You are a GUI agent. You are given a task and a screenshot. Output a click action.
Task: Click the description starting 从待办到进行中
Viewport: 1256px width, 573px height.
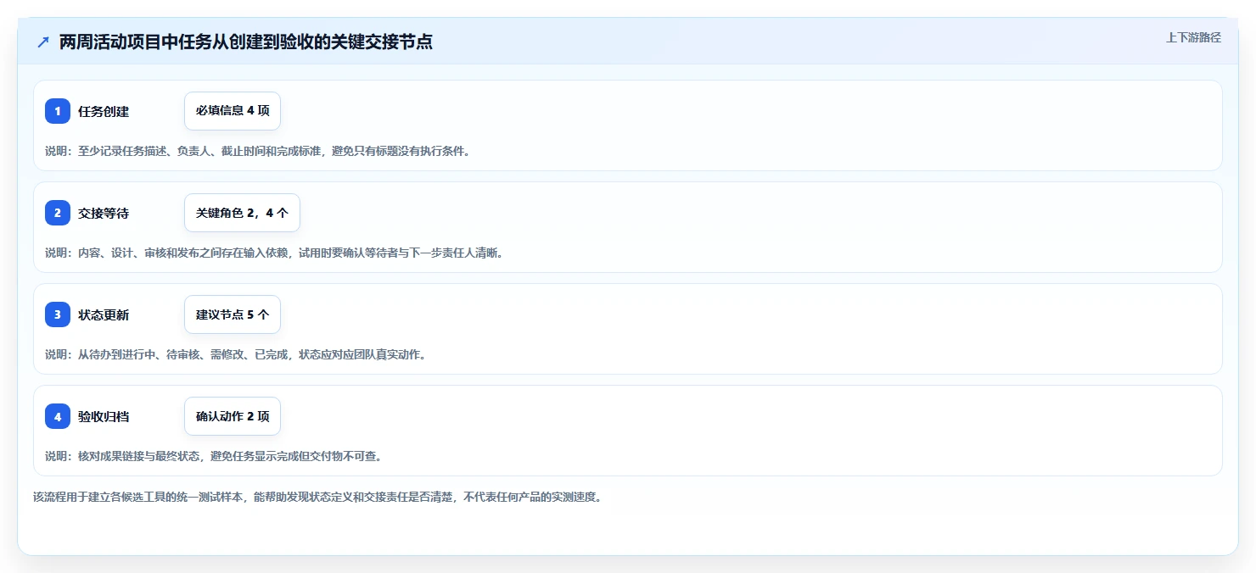236,354
